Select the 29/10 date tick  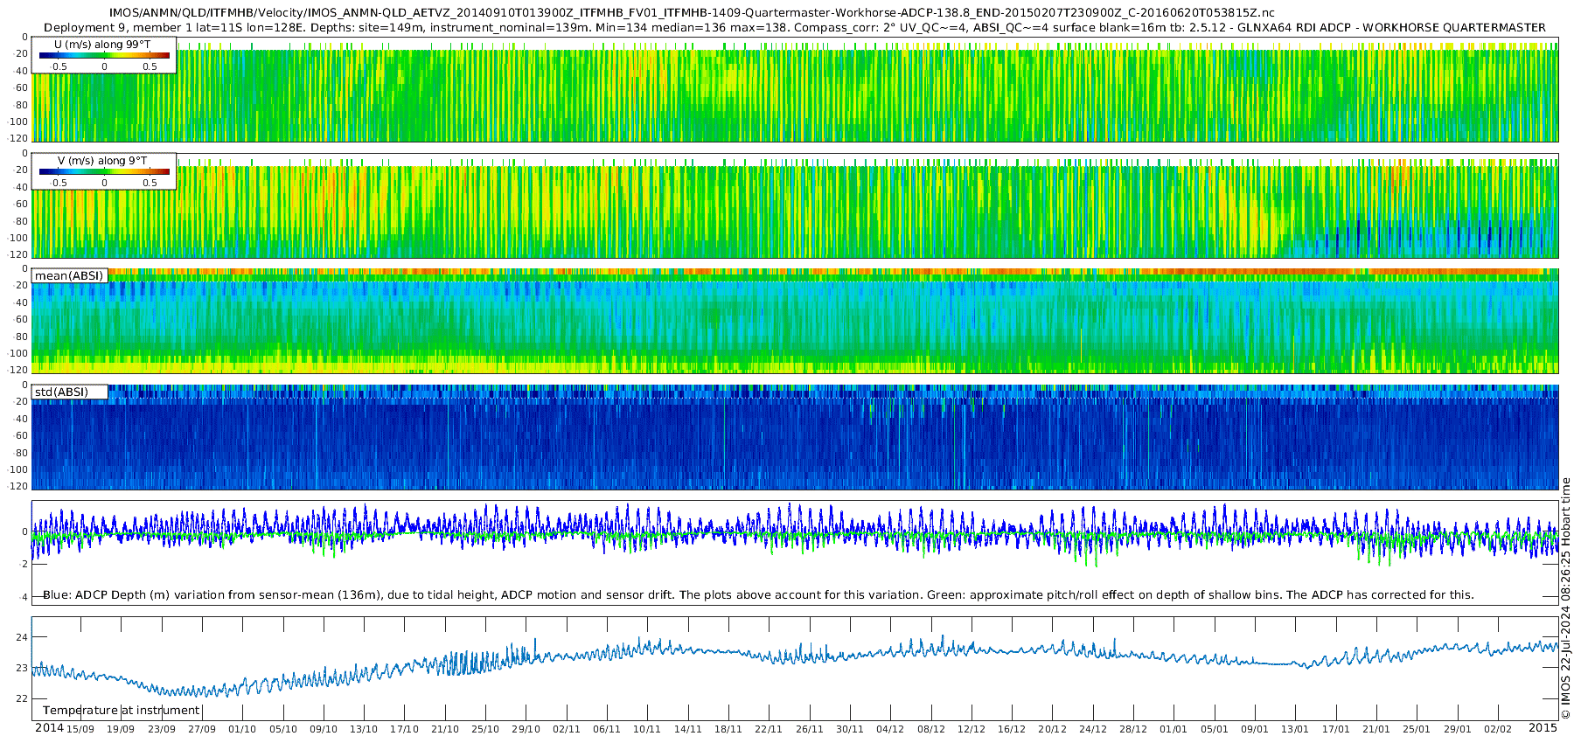point(526,729)
